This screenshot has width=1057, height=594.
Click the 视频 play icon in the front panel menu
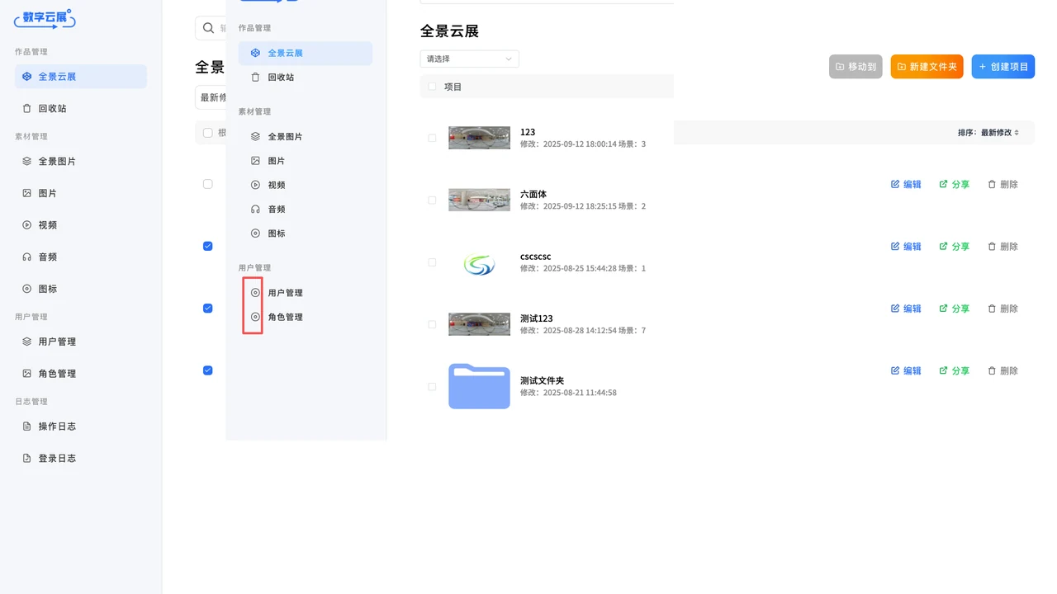[x=255, y=185]
